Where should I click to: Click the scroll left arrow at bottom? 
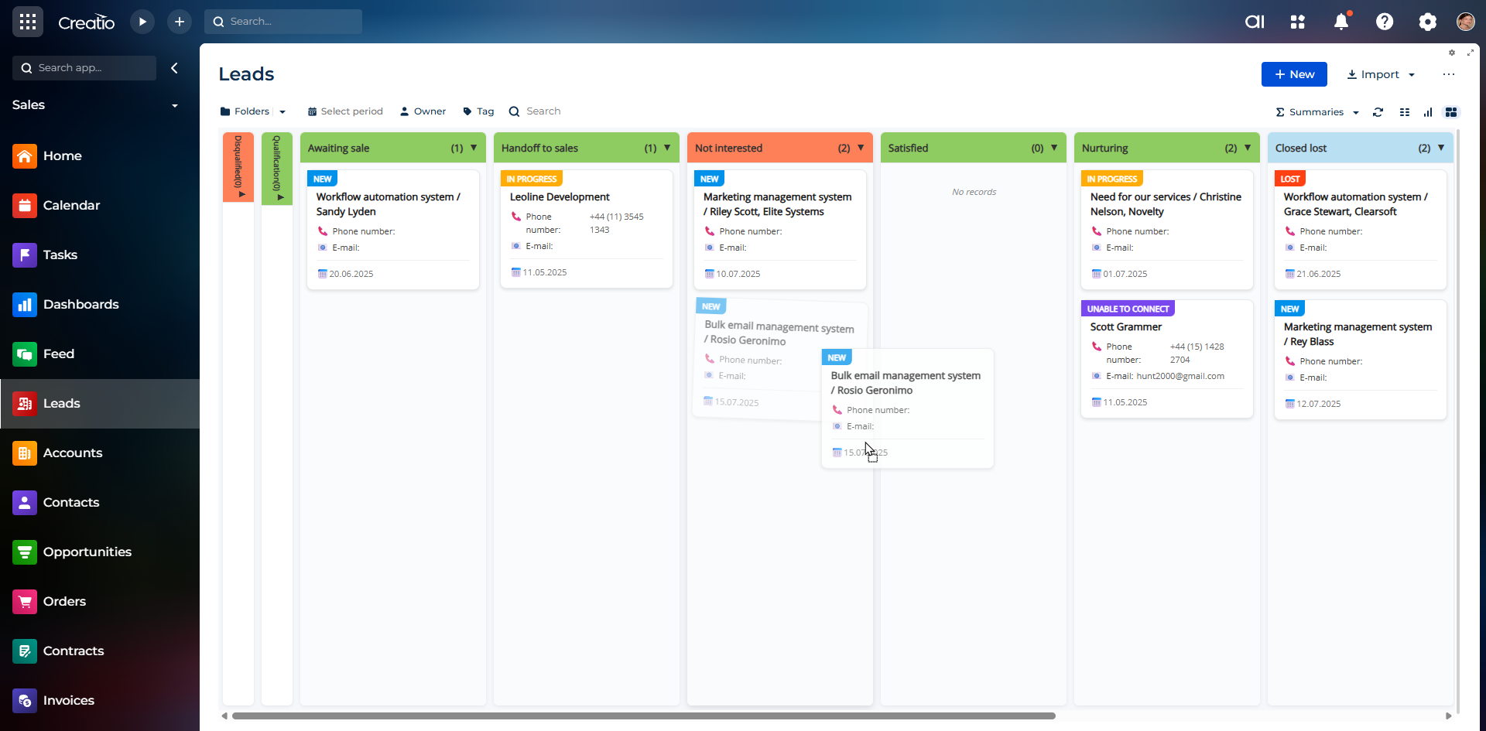[x=224, y=716]
